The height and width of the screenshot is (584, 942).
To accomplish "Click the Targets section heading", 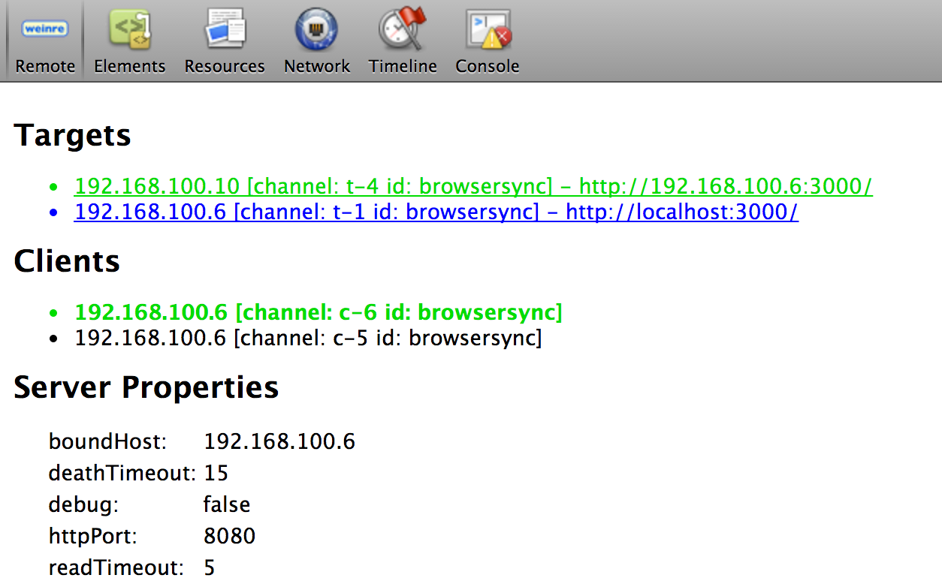I will tap(72, 135).
